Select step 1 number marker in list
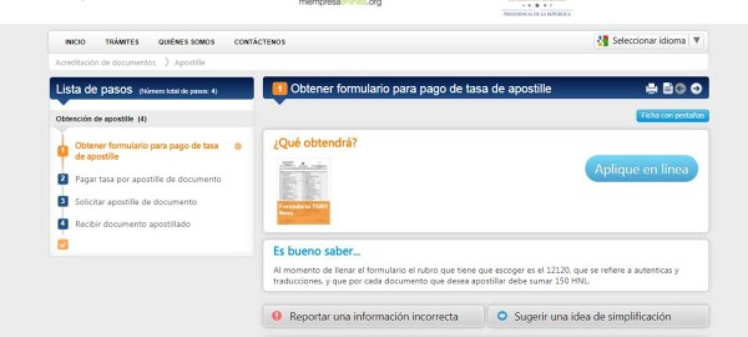The image size is (748, 337). pos(62,151)
